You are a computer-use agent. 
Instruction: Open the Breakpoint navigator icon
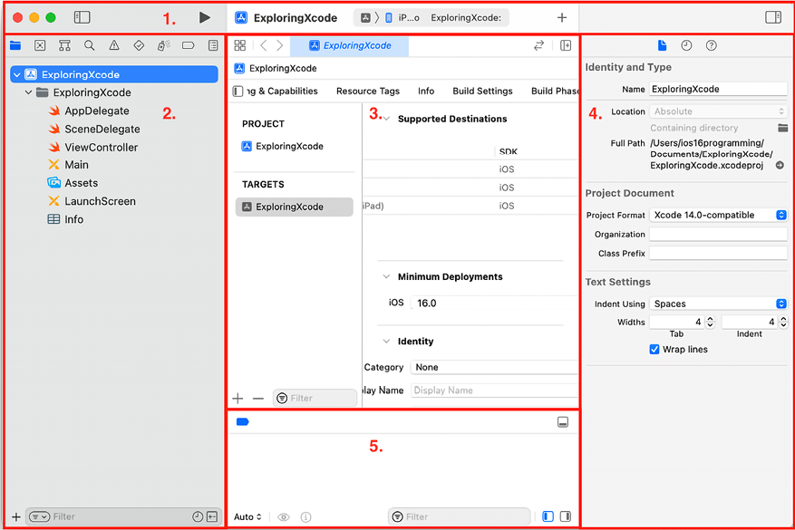tap(189, 45)
